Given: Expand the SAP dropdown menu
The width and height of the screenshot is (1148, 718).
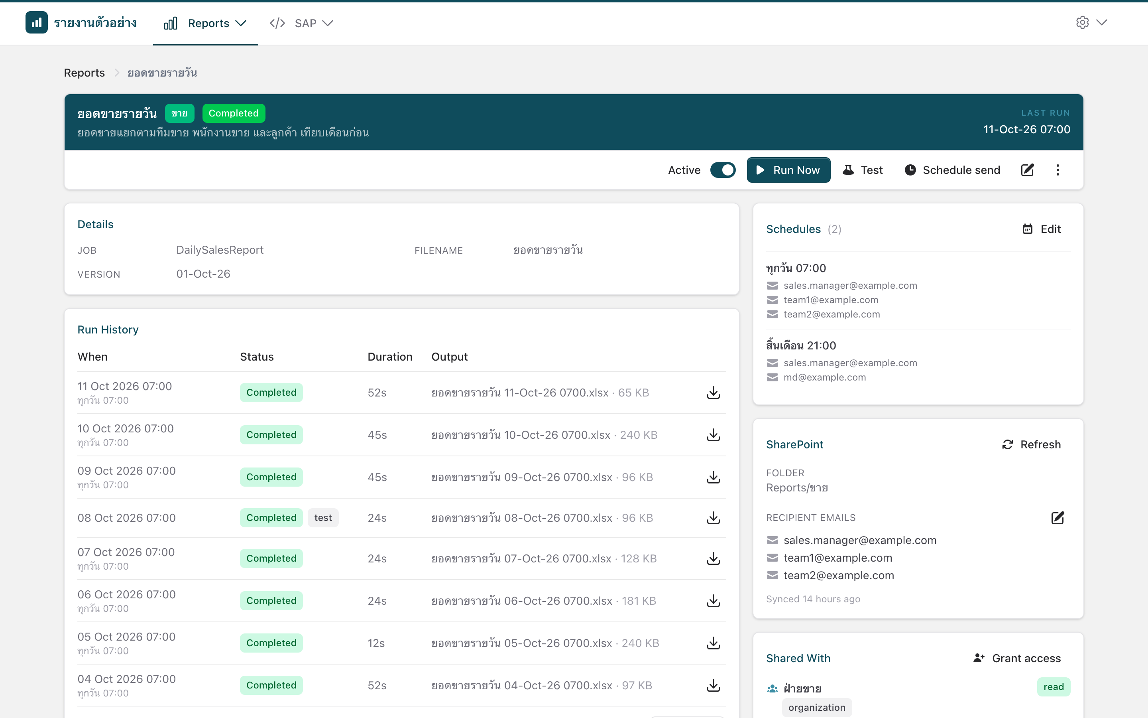Looking at the screenshot, I should coord(301,23).
